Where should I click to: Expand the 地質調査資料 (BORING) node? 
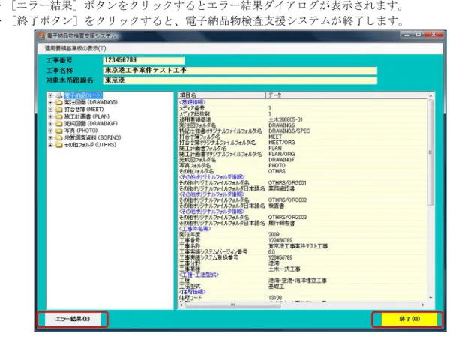[50, 138]
